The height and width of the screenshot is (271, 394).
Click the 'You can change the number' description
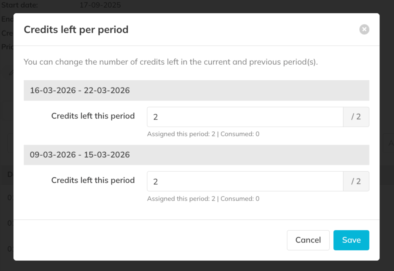coord(170,62)
